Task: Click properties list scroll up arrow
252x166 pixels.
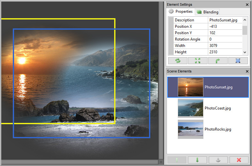Action: click(x=245, y=20)
